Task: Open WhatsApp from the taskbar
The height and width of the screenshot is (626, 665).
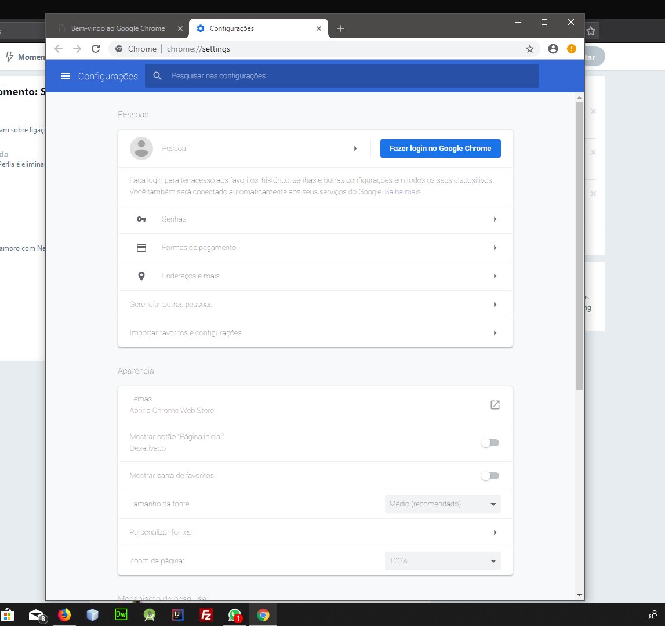Action: pyautogui.click(x=235, y=615)
